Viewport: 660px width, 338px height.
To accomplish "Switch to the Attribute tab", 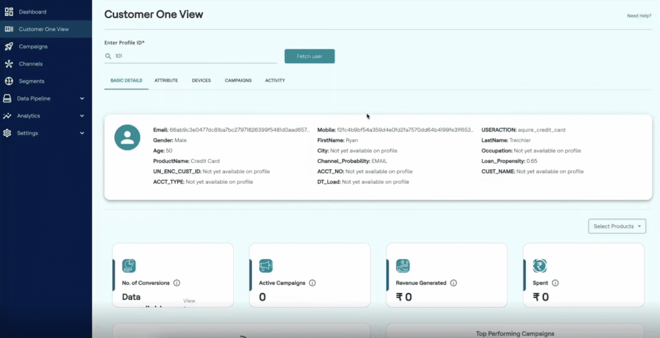I will click(x=166, y=80).
